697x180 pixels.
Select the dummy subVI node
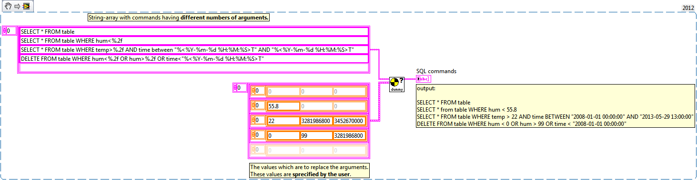396,84
